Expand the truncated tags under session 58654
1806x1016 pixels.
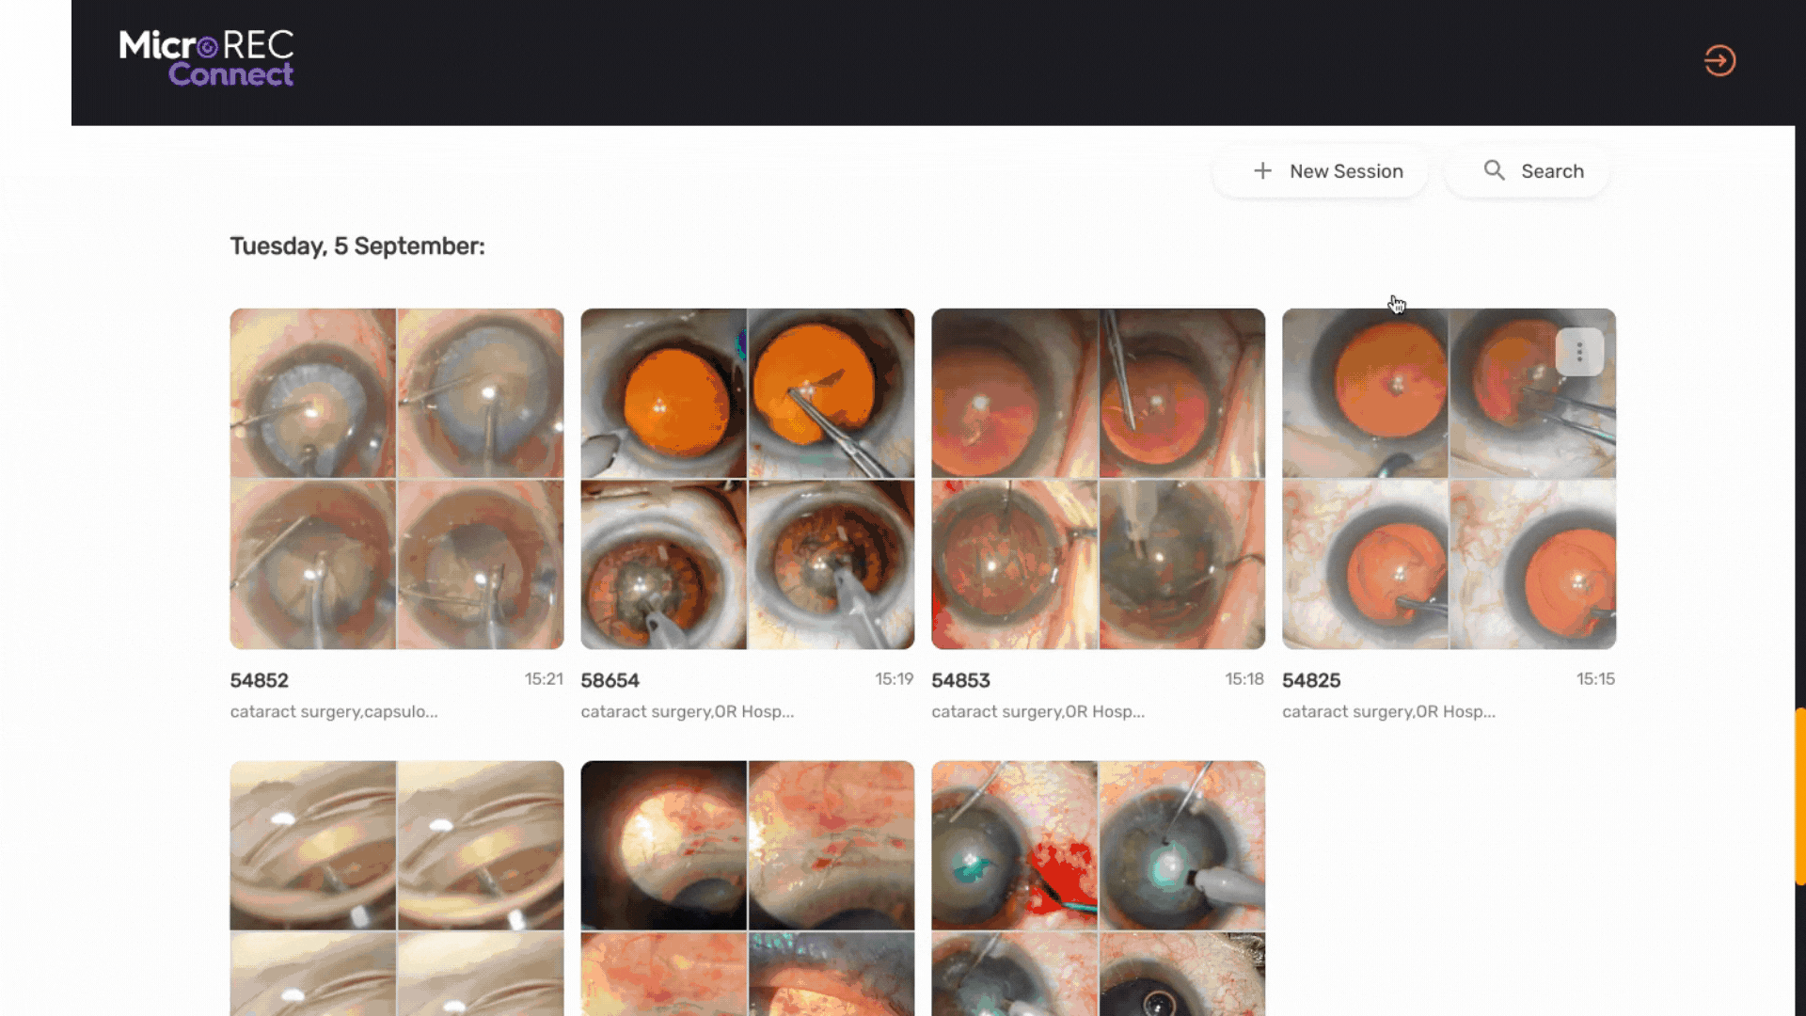tap(688, 711)
